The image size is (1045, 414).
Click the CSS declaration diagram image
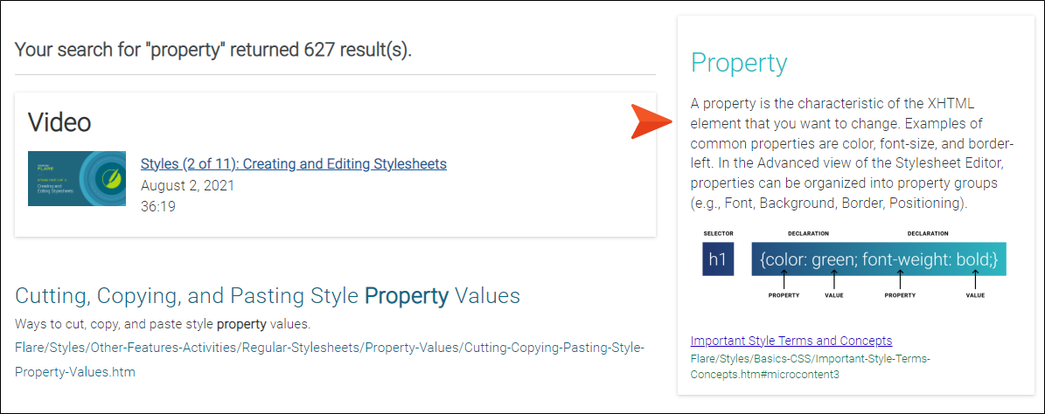pyautogui.click(x=853, y=265)
